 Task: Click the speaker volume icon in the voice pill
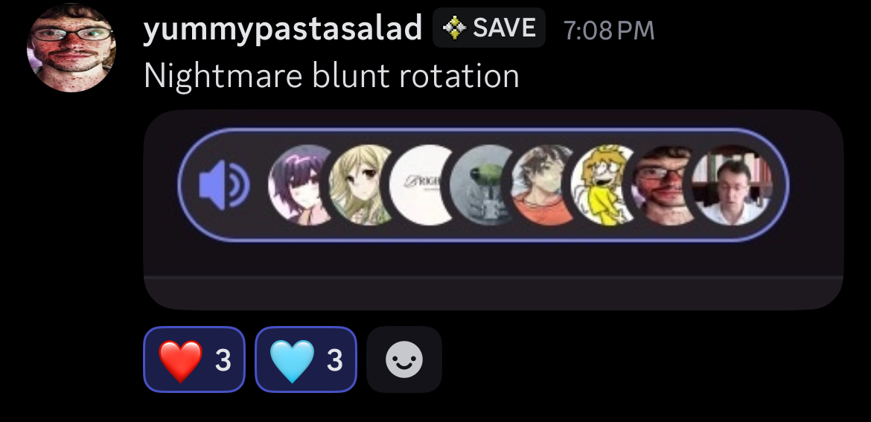point(224,185)
